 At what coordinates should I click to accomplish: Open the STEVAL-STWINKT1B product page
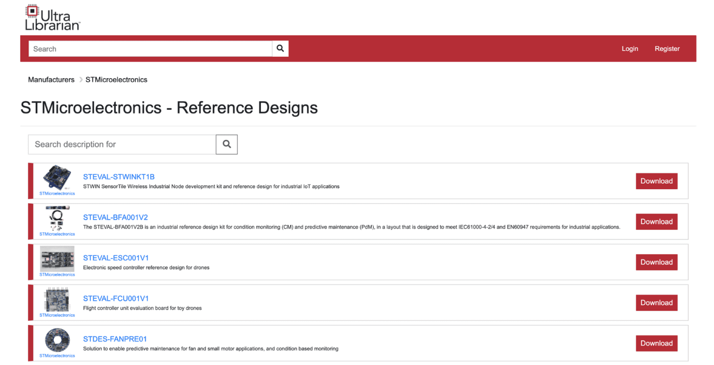[119, 177]
